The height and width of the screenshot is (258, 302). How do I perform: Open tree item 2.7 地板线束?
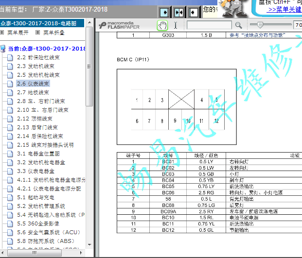coord(33,92)
